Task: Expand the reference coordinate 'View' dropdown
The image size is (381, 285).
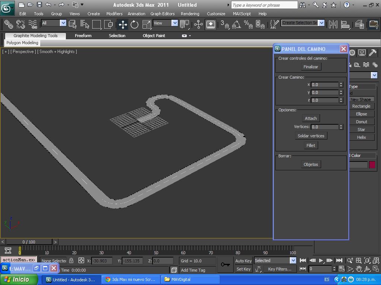Action: [175, 23]
